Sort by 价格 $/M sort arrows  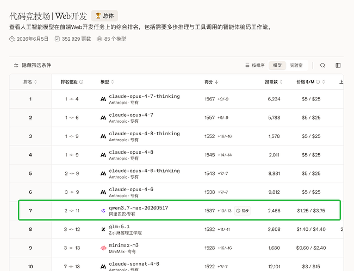324,82
